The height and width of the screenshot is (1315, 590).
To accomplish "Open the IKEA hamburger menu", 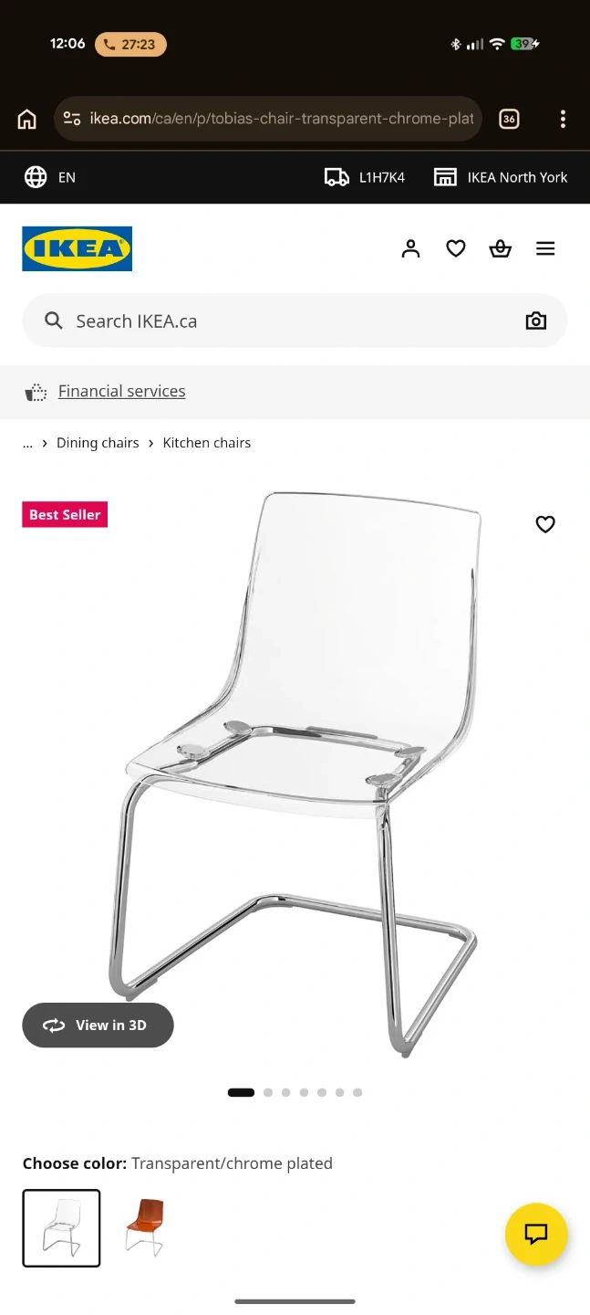I will click(x=545, y=248).
